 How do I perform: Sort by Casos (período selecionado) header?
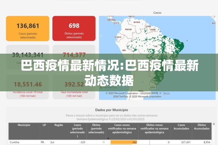[x=77, y=130]
